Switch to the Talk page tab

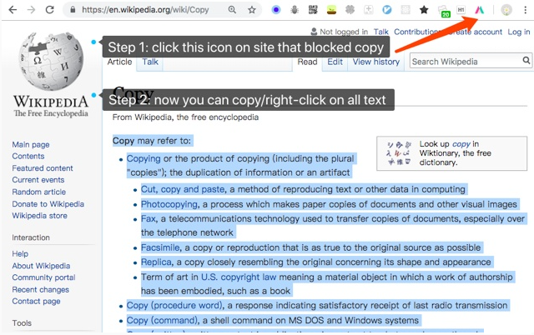tap(150, 62)
